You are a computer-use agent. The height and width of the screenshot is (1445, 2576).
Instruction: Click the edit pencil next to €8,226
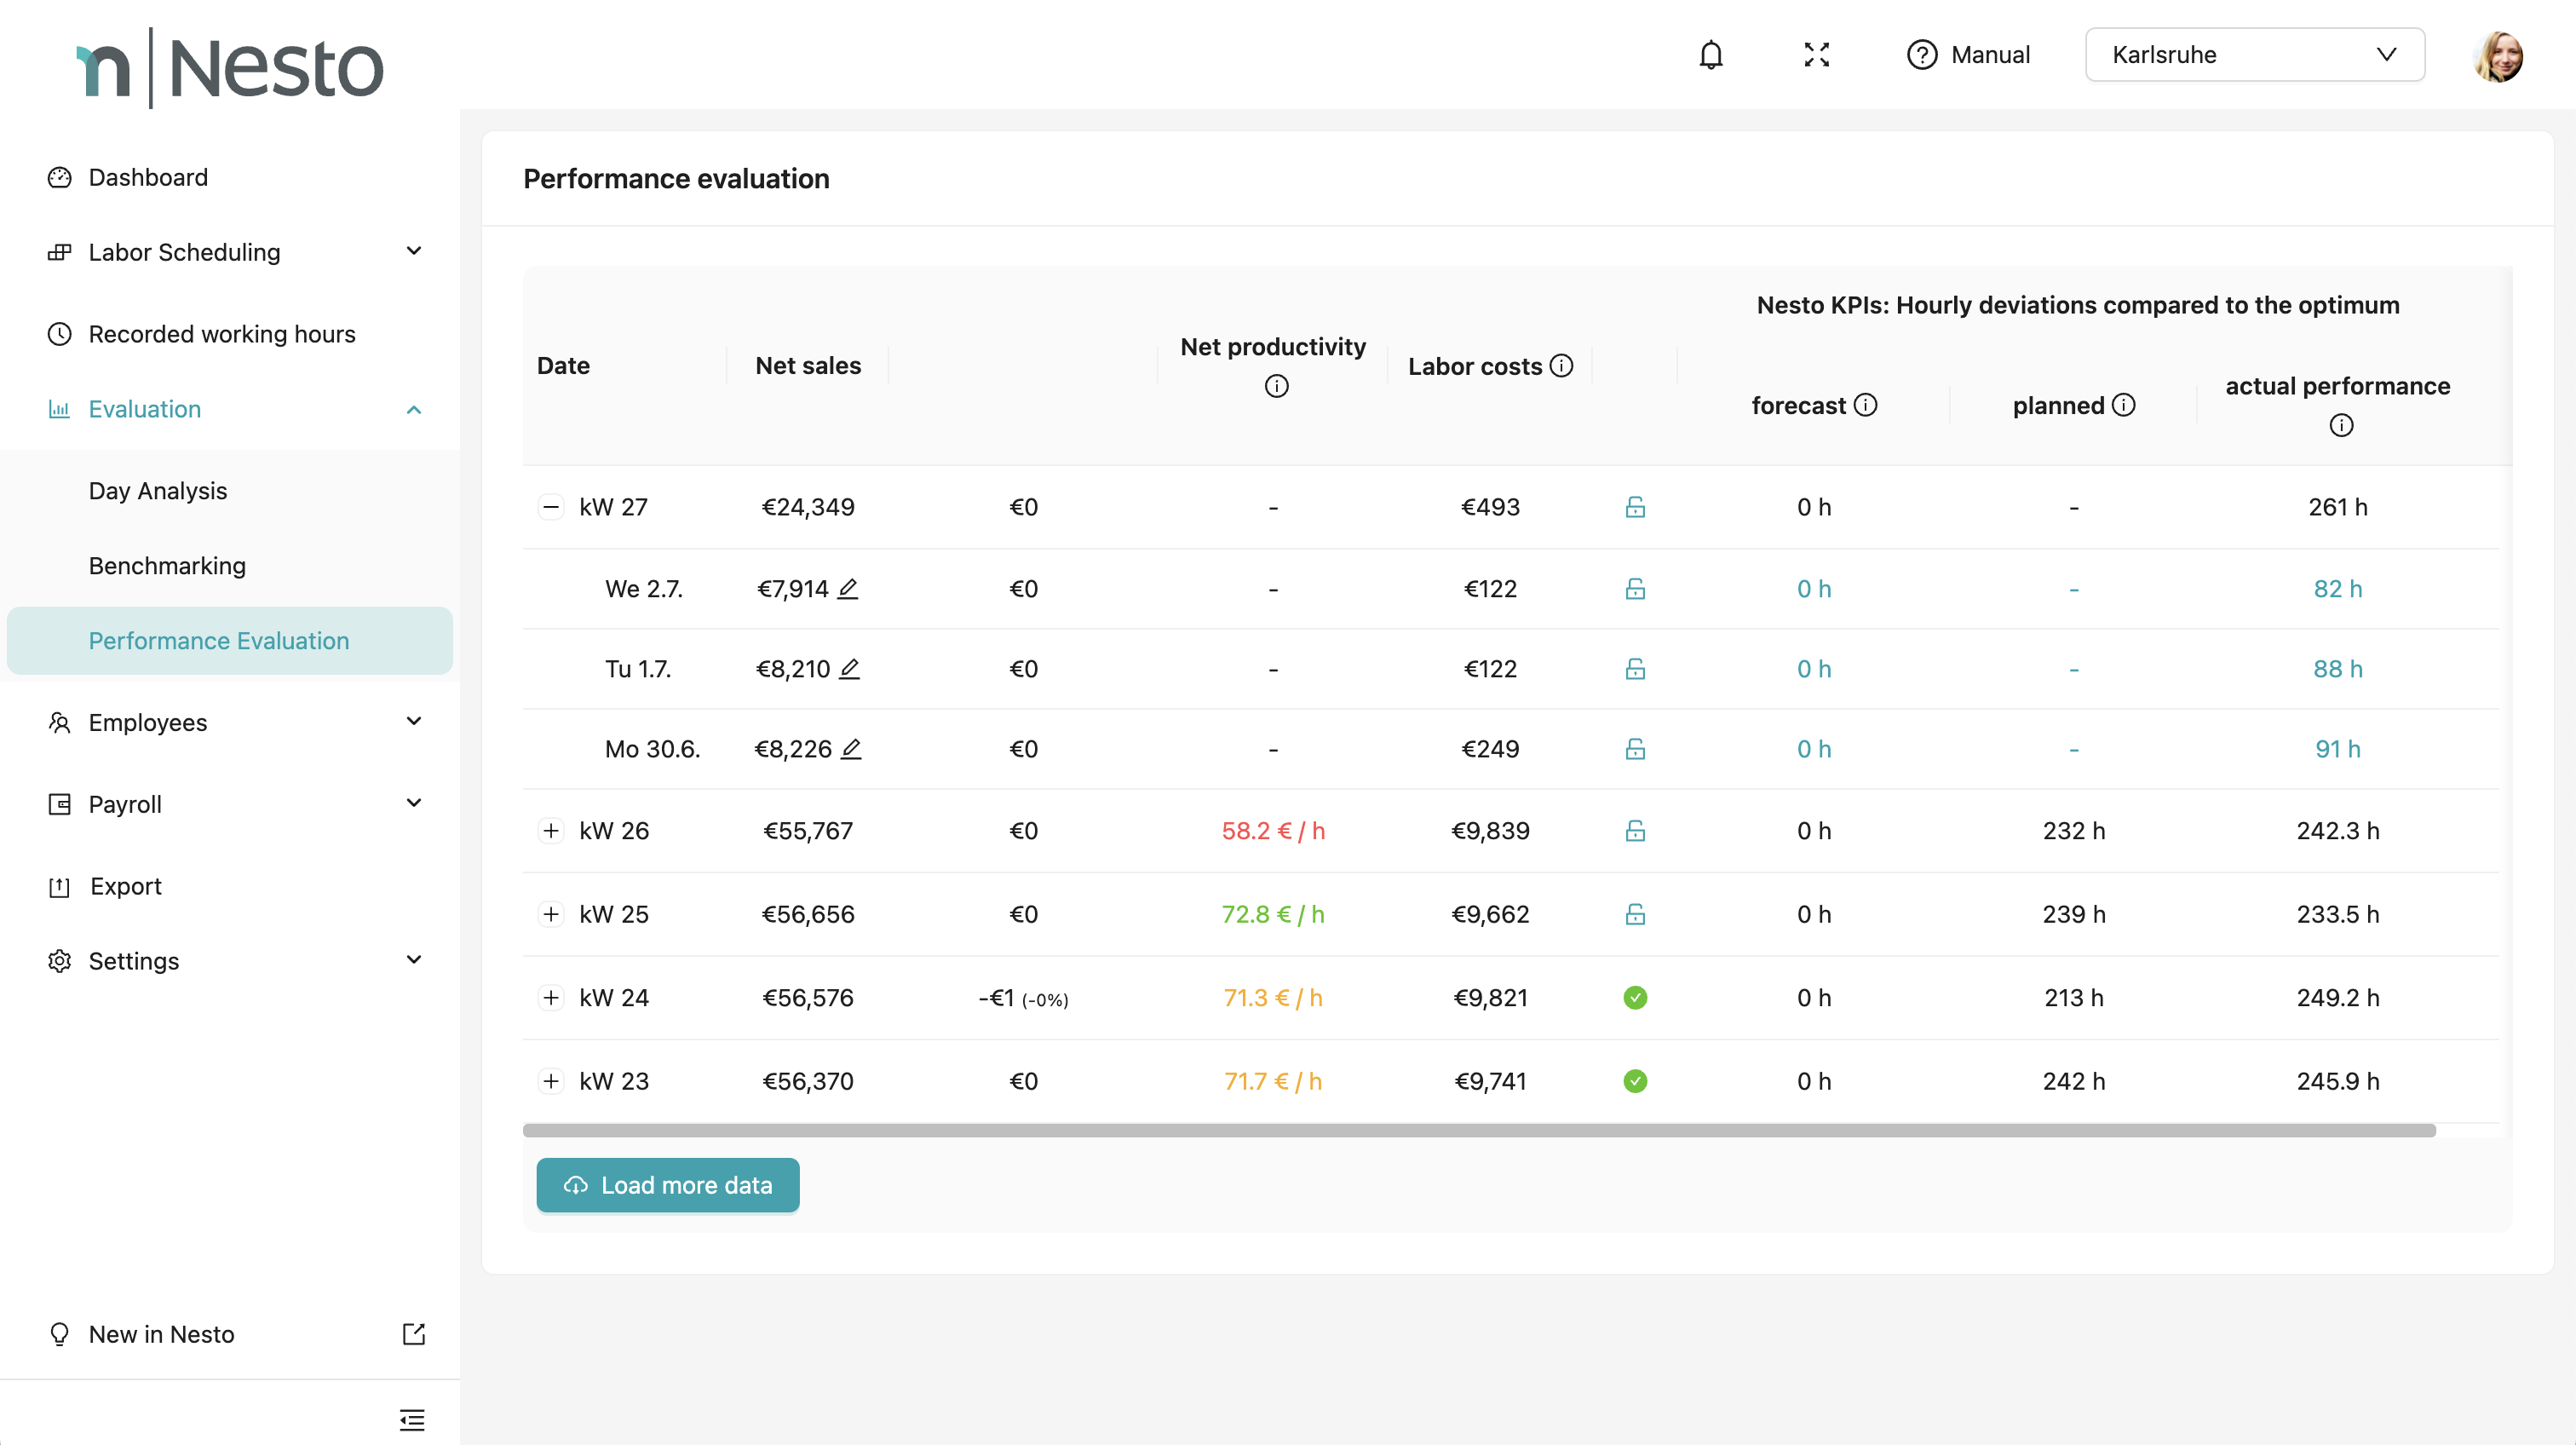[851, 749]
